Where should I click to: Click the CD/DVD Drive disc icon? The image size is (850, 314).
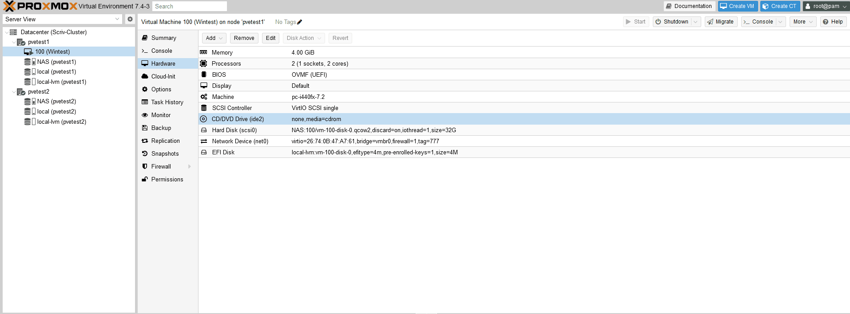[203, 119]
